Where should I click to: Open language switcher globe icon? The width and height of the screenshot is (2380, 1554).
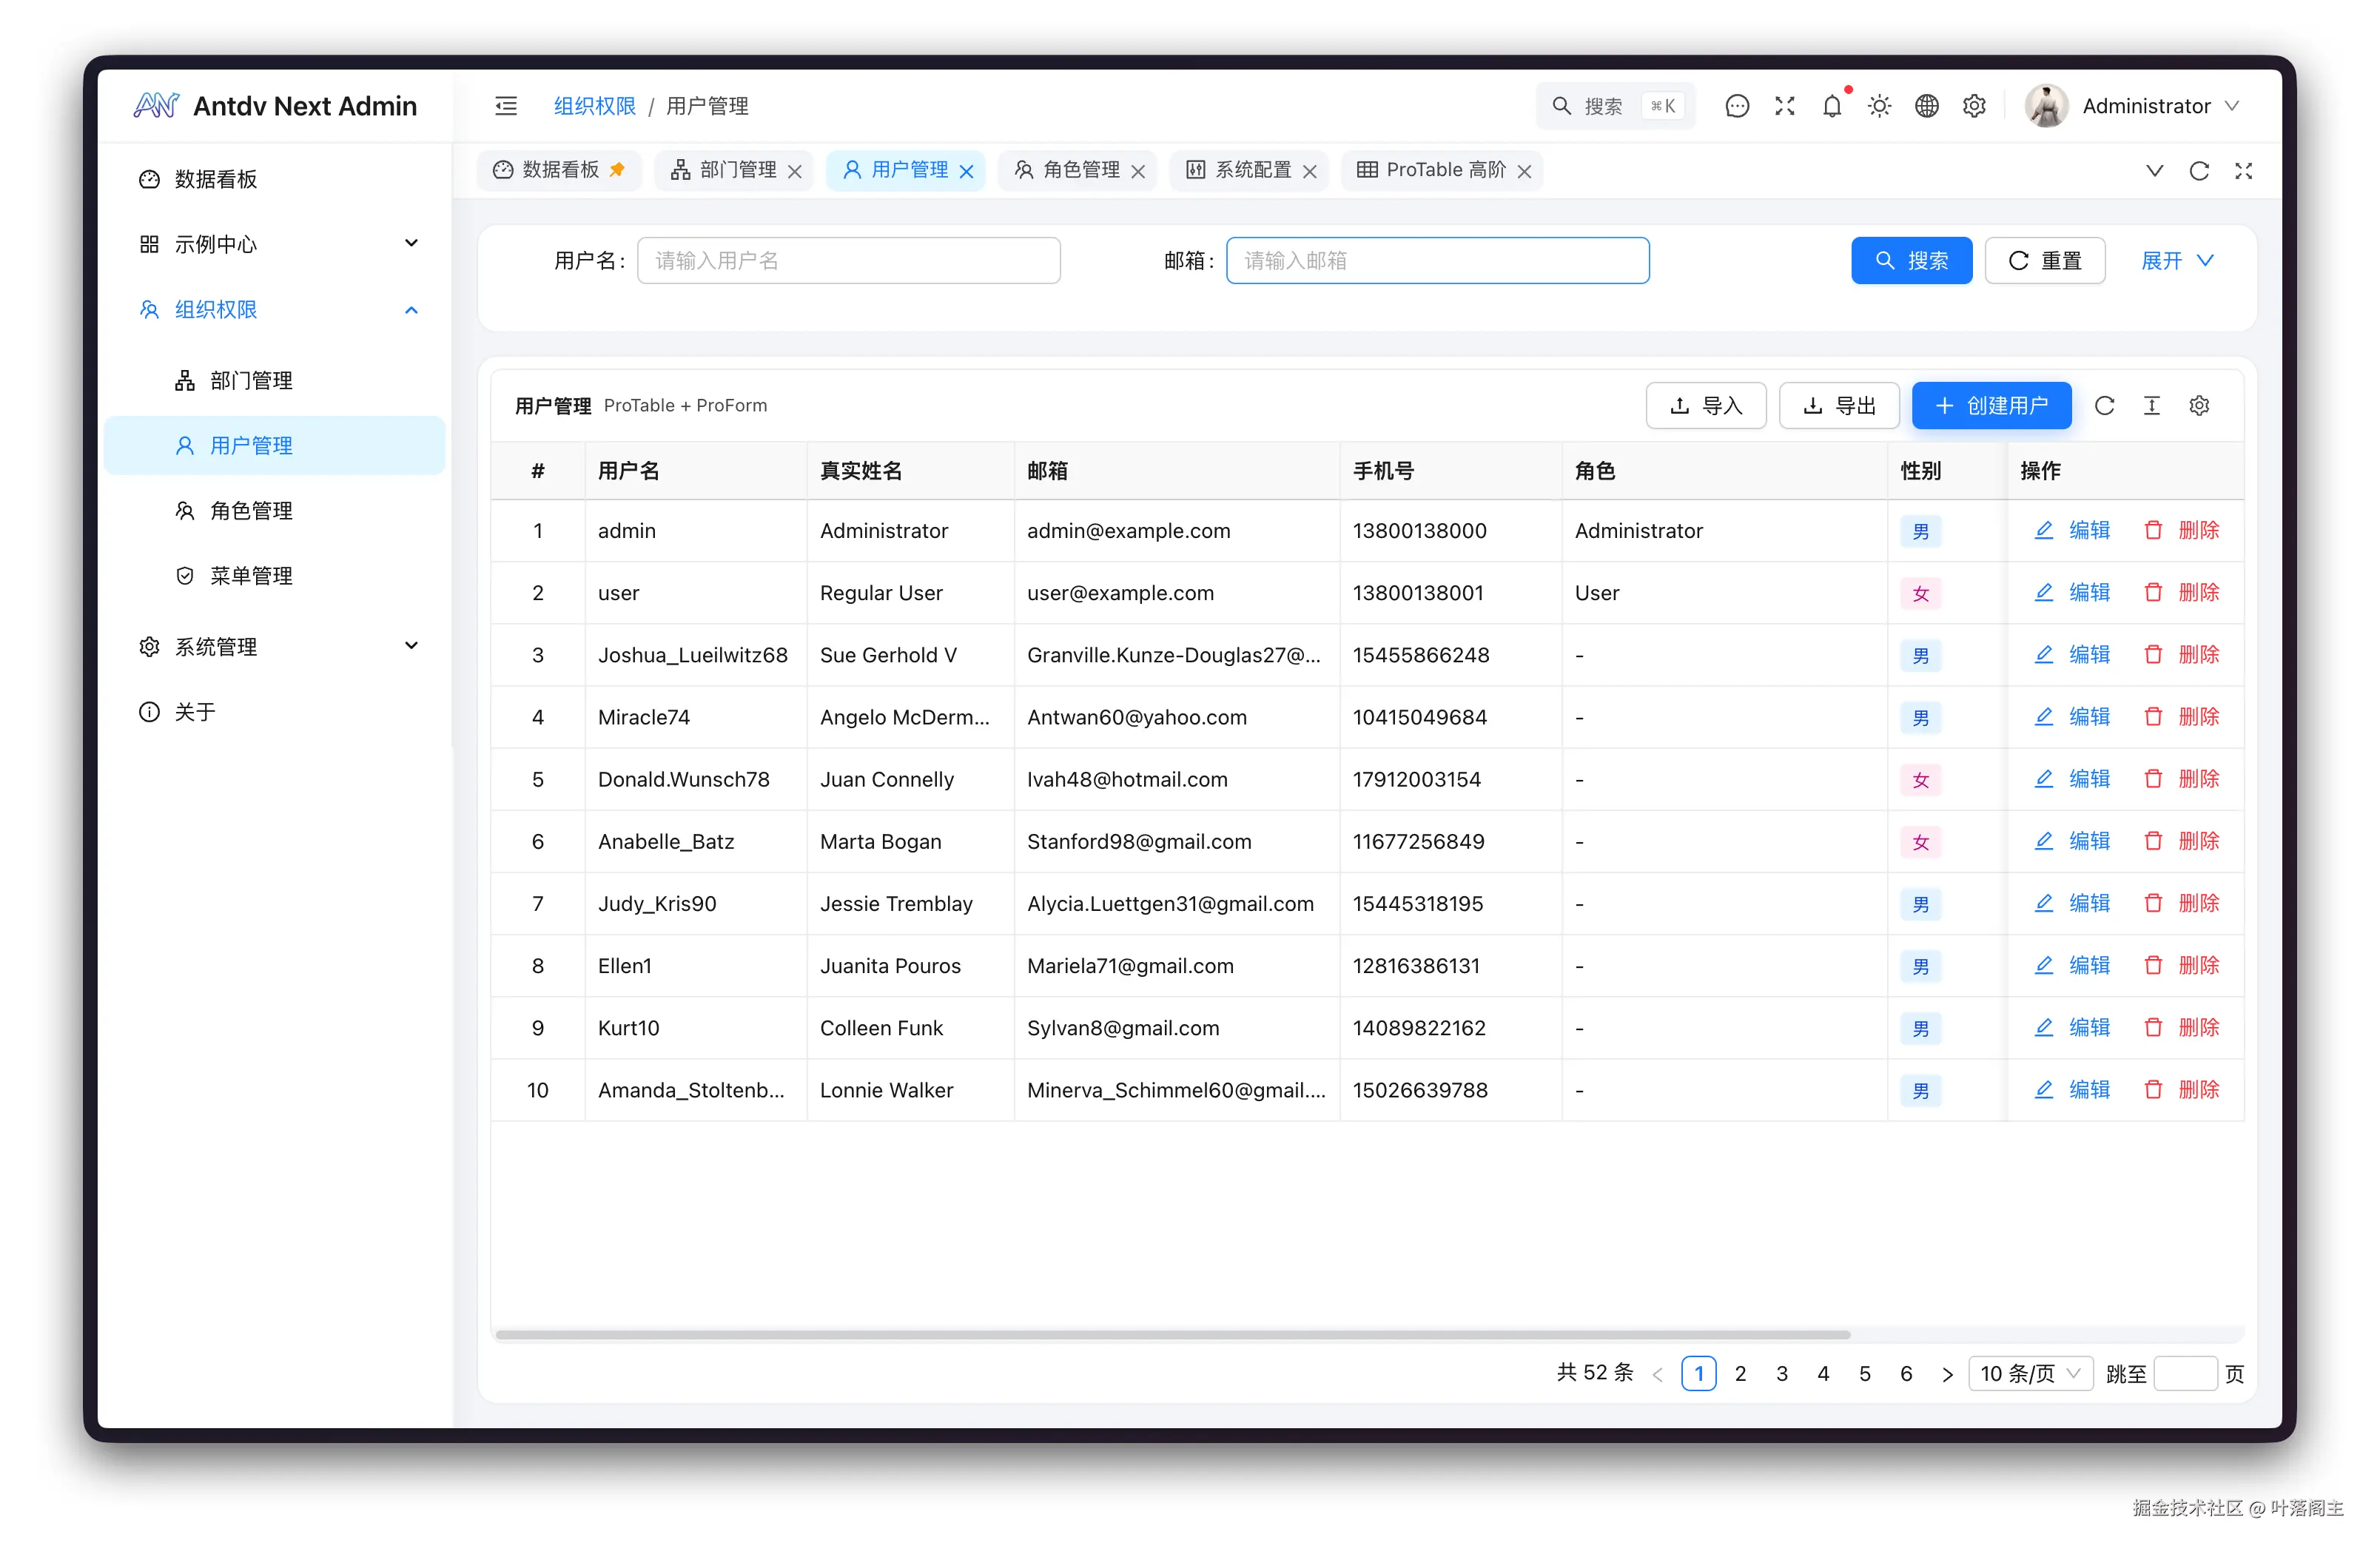pyautogui.click(x=1926, y=106)
